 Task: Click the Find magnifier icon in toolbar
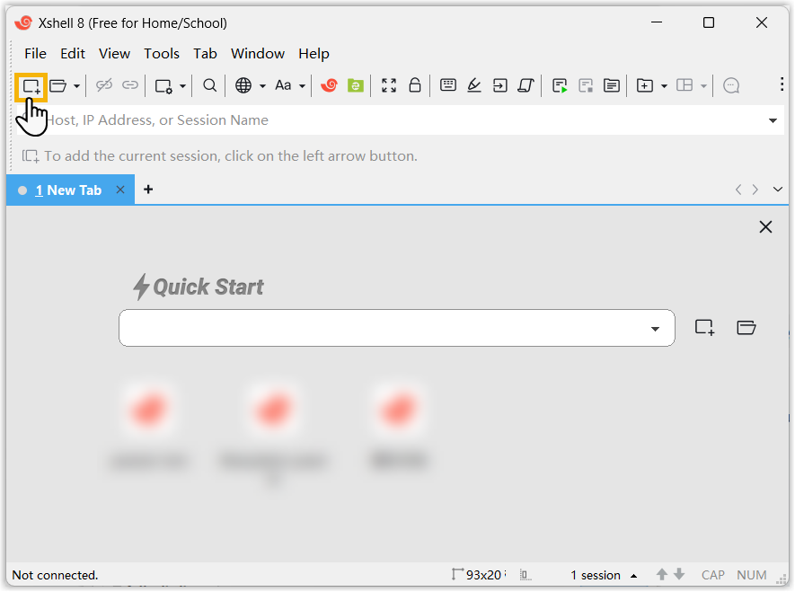coord(209,85)
